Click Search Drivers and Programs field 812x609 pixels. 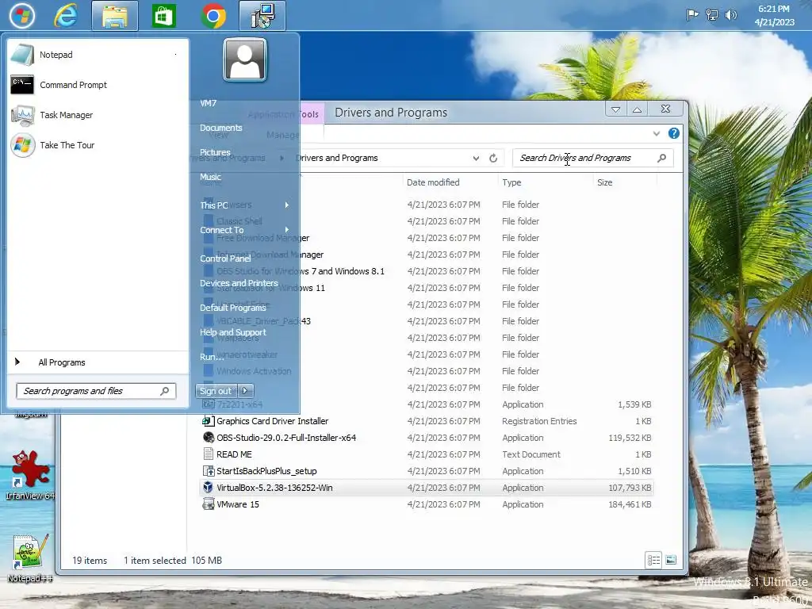click(593, 158)
